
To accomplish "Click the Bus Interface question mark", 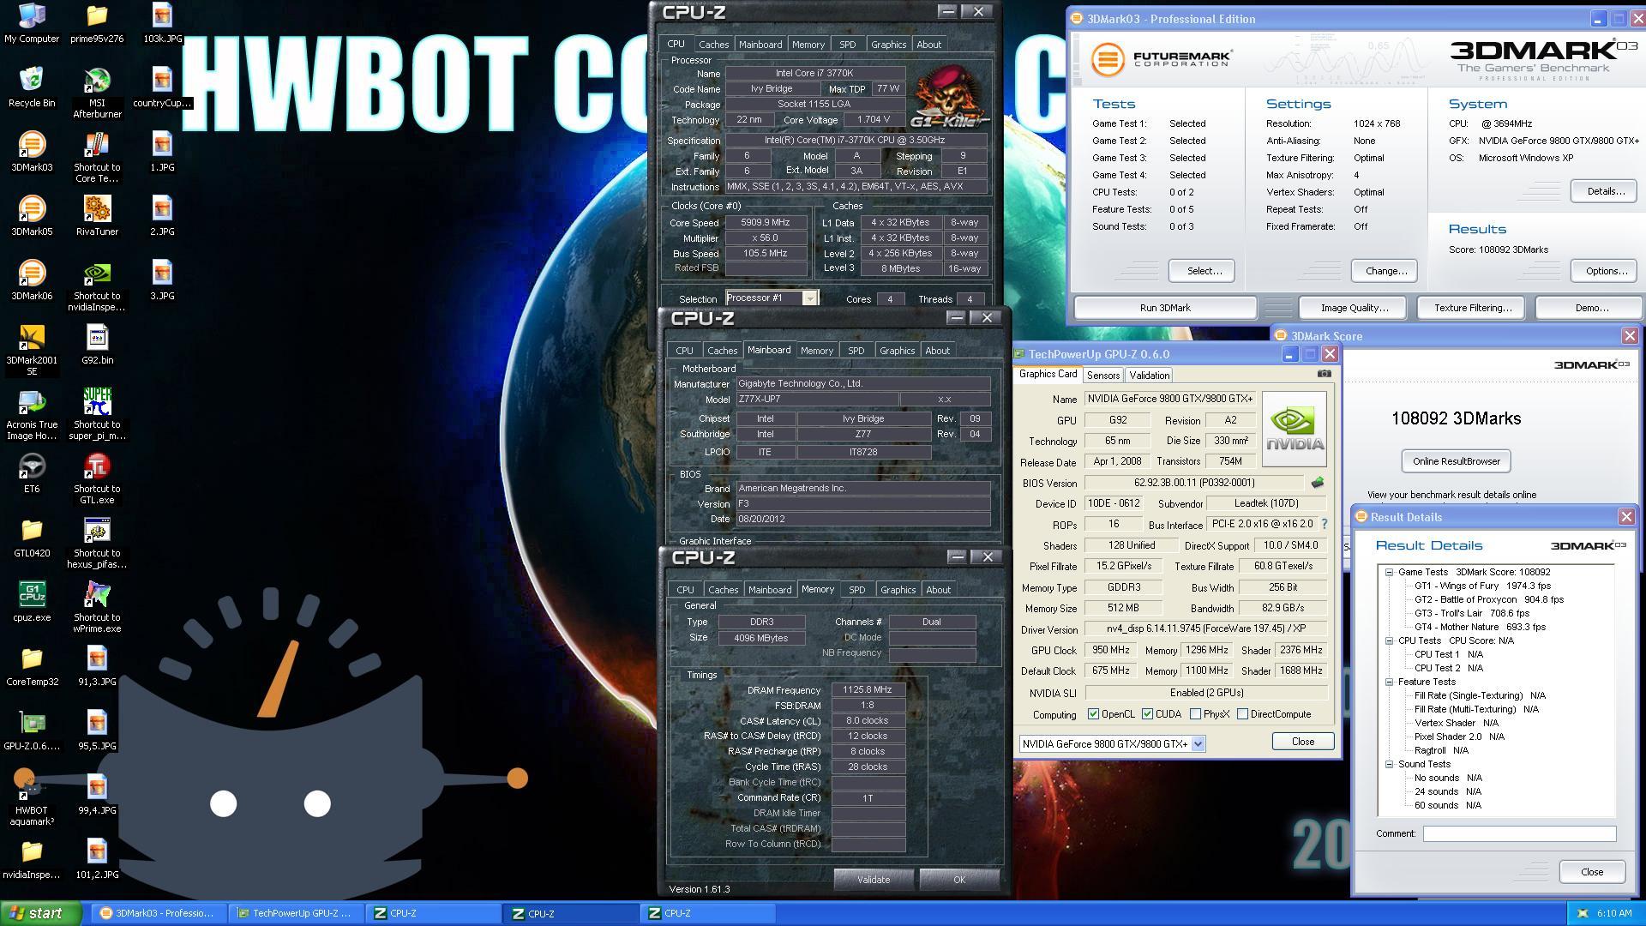I will tap(1325, 524).
